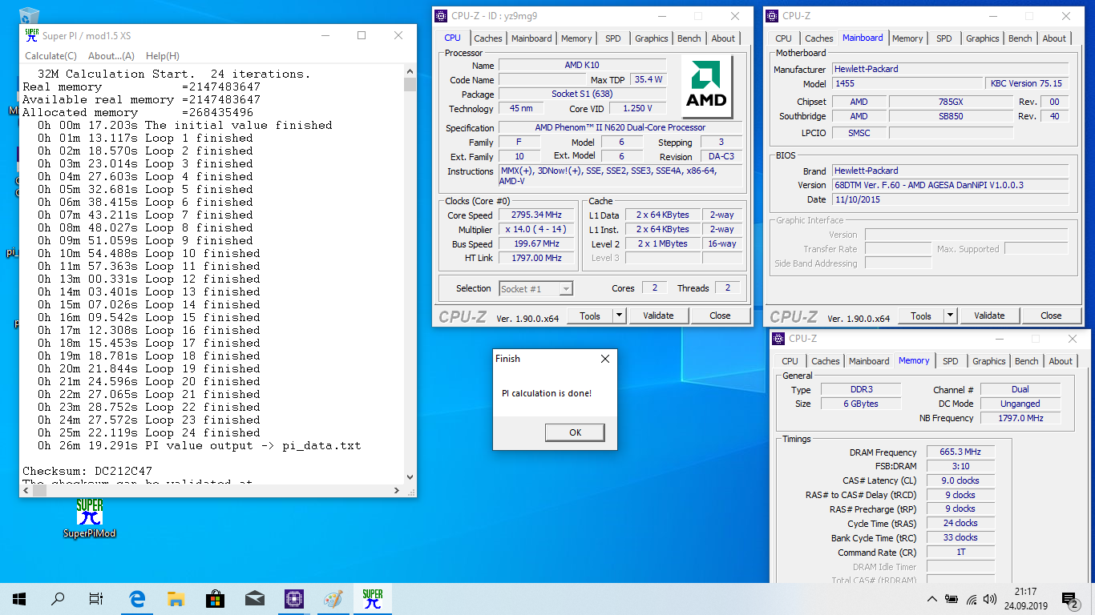Click Close button in the Mainboard CPU-Z window

click(1051, 316)
